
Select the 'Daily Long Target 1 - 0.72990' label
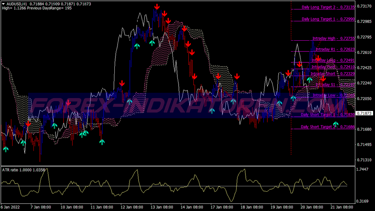(x=328, y=19)
